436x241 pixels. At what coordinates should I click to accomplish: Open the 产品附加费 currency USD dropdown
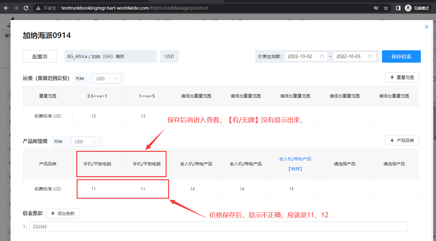coord(85,142)
